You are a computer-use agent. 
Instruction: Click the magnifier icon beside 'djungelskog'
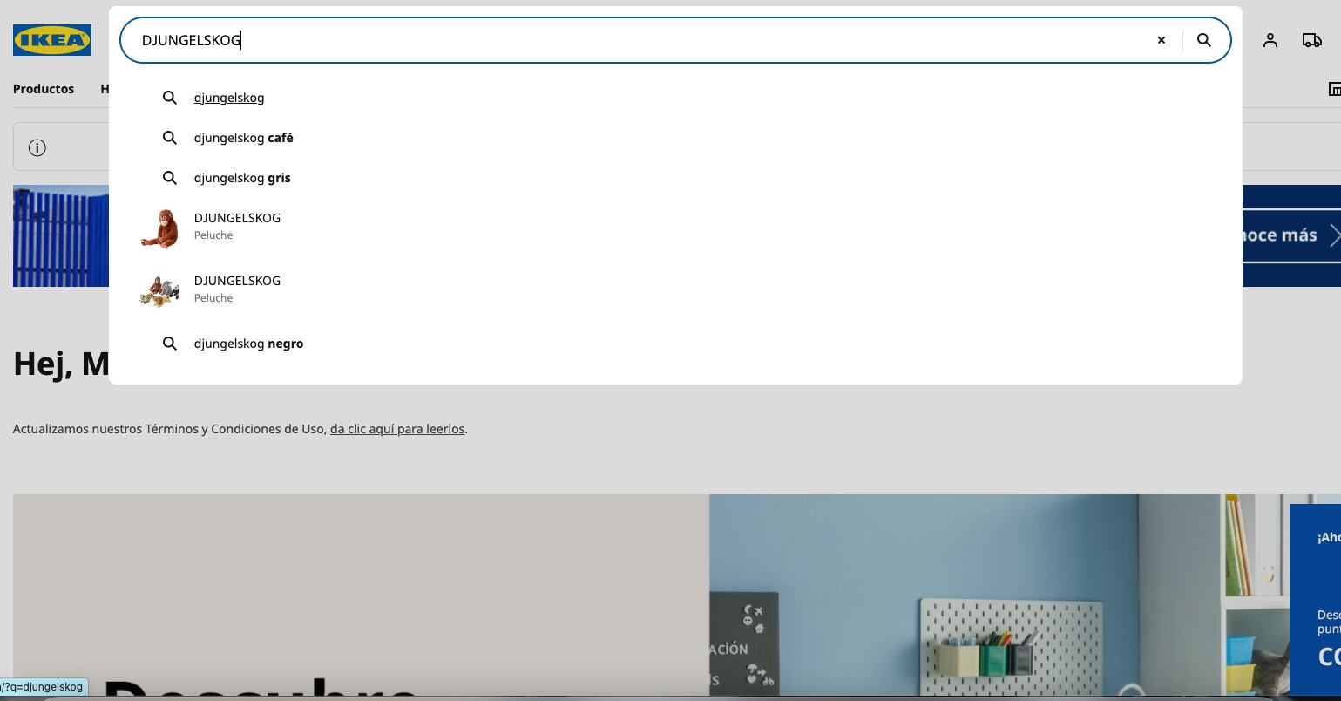point(170,98)
